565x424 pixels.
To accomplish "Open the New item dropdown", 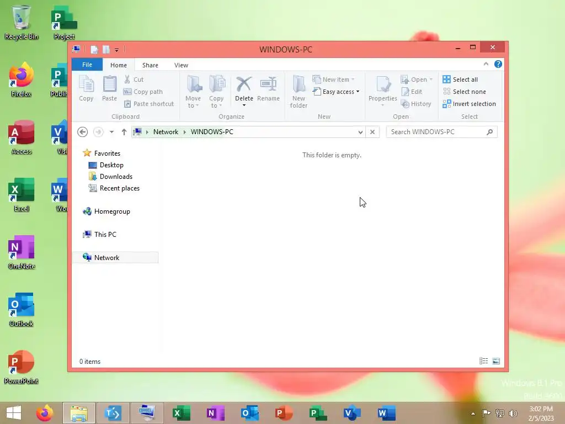I will click(x=353, y=79).
